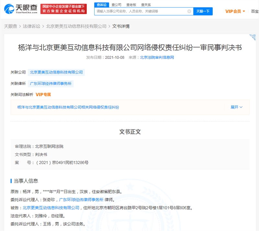Switch to the 查关系 tab
The width and height of the screenshot is (259, 231).
pyautogui.click(x=146, y=5)
